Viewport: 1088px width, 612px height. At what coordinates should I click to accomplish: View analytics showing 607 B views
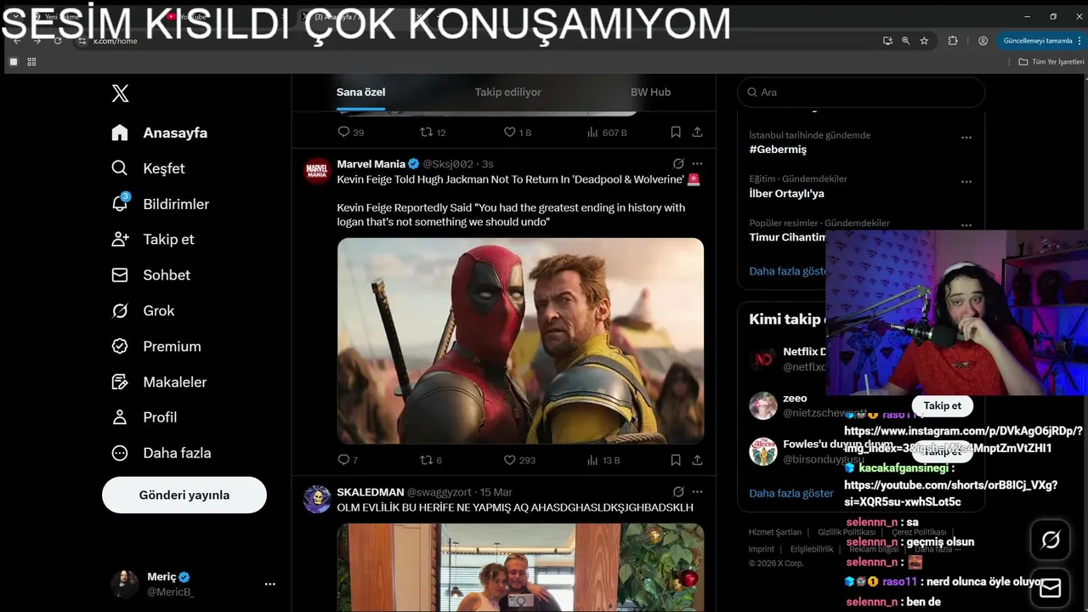[607, 132]
